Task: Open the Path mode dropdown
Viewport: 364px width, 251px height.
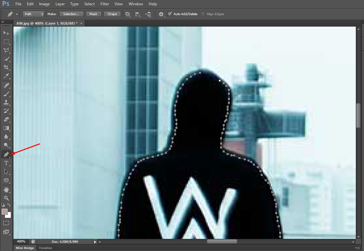Action: (x=33, y=14)
